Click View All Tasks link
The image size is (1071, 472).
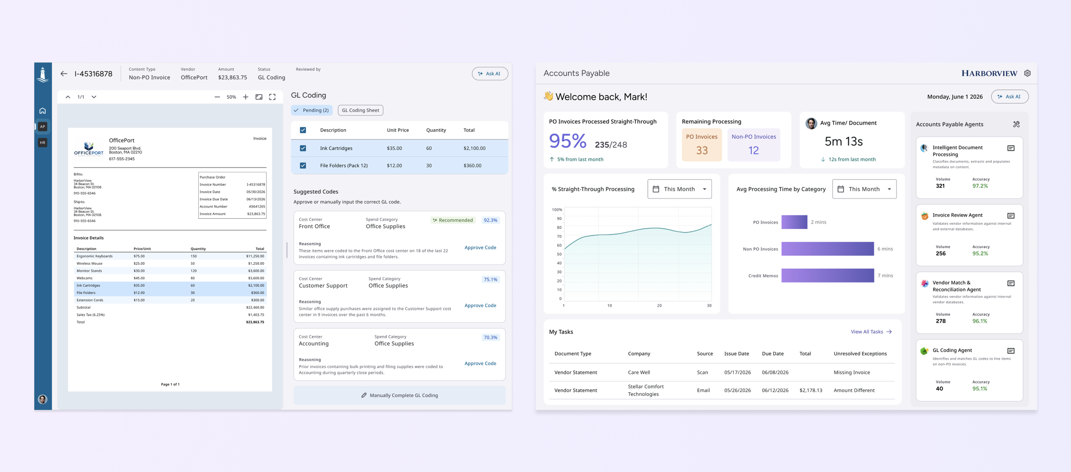[x=871, y=332]
